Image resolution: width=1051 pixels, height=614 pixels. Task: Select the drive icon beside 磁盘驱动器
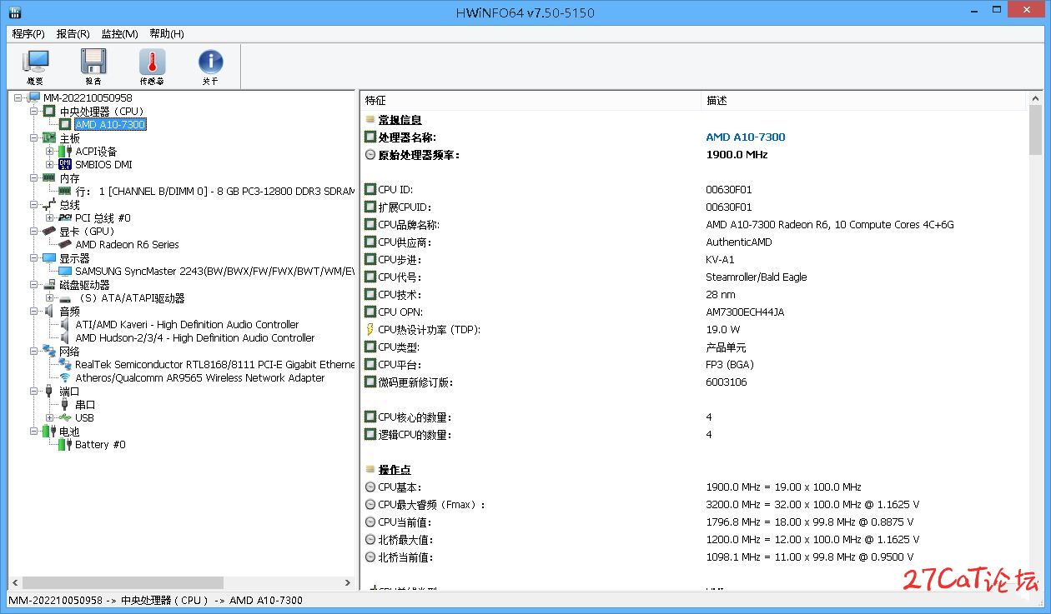(x=50, y=284)
